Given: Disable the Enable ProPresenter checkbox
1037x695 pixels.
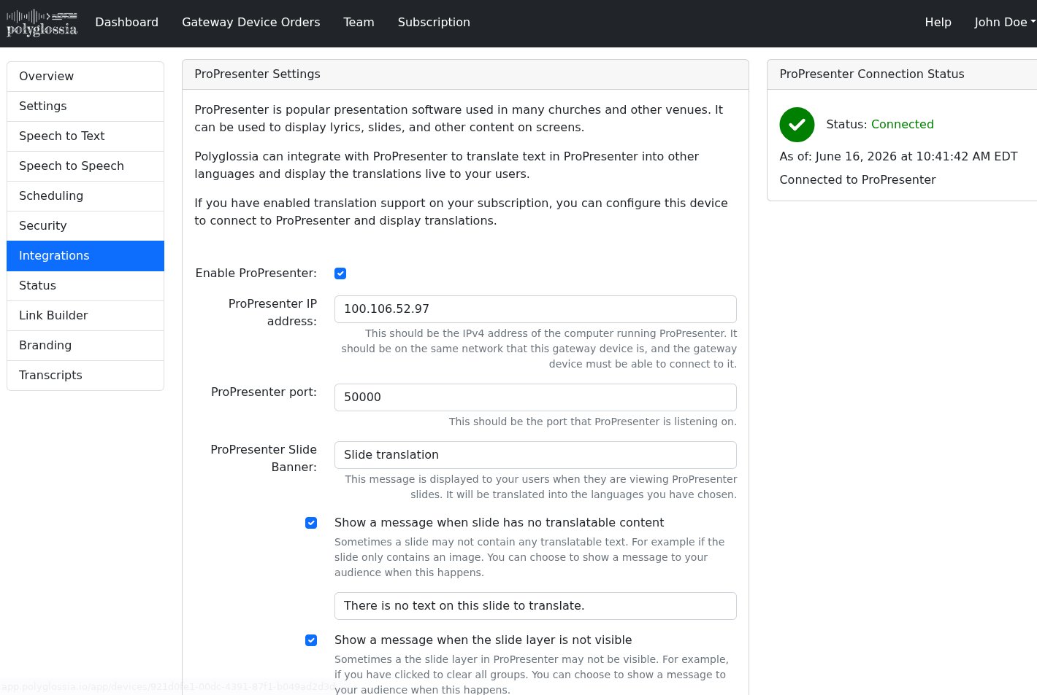Looking at the screenshot, I should click(x=340, y=273).
